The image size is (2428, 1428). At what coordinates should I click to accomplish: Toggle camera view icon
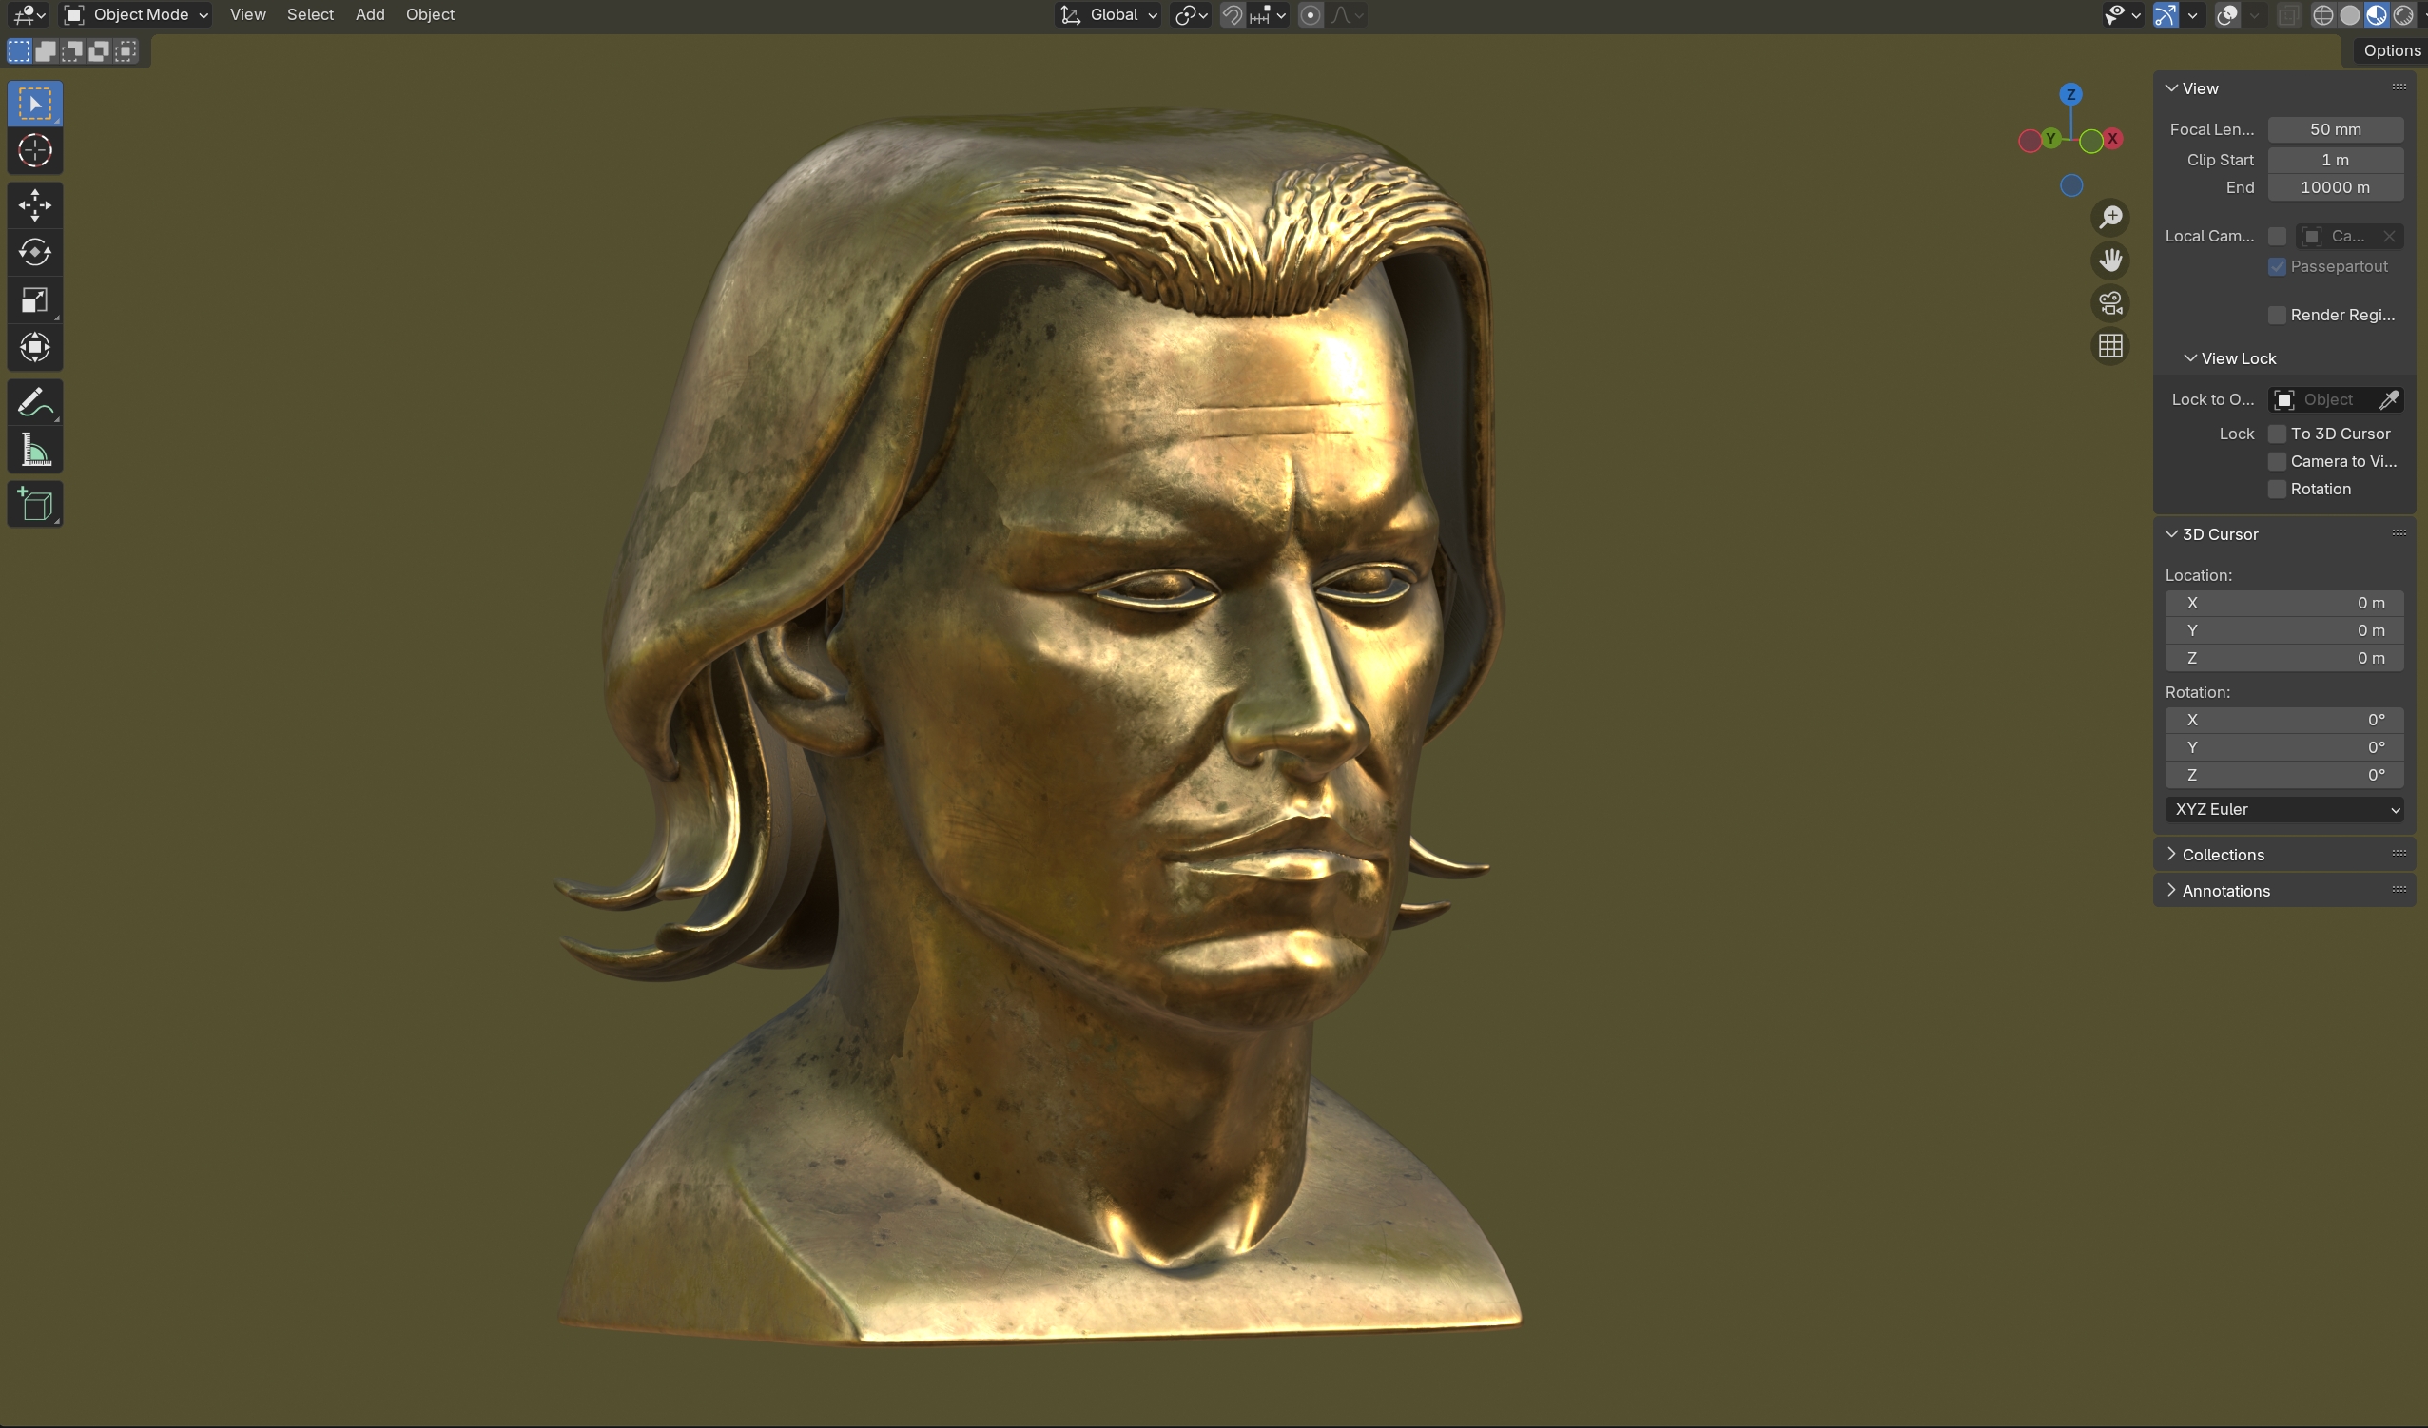(x=2110, y=303)
